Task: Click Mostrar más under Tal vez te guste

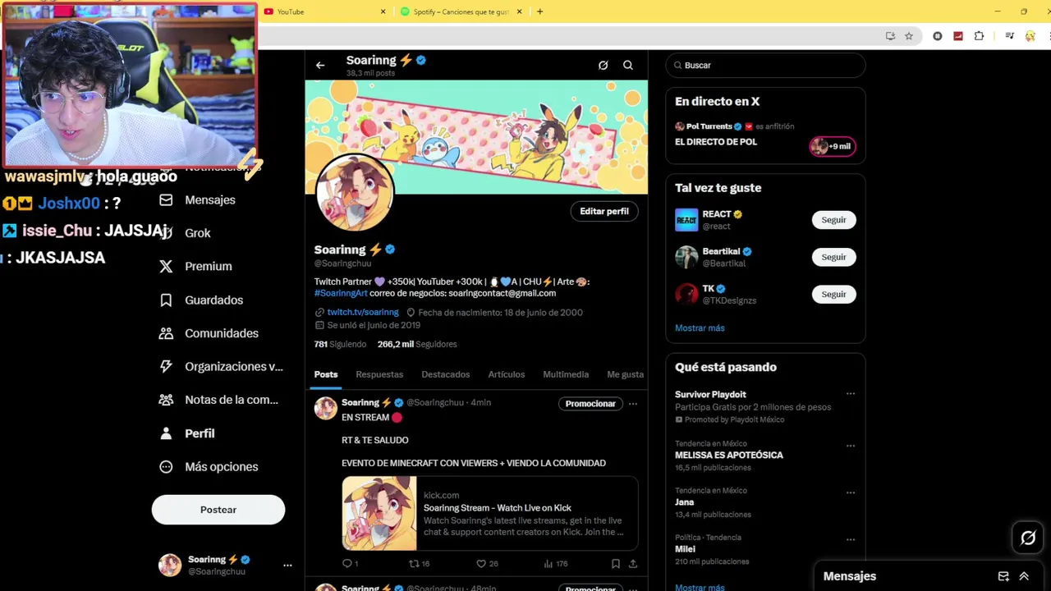Action: point(700,328)
